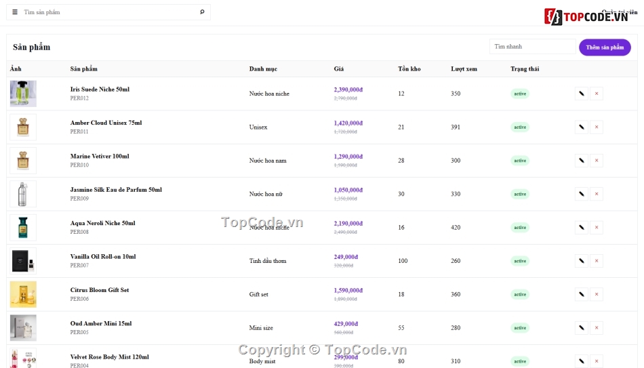
Task: Click the Tồn kho column header
Action: pyautogui.click(x=409, y=68)
